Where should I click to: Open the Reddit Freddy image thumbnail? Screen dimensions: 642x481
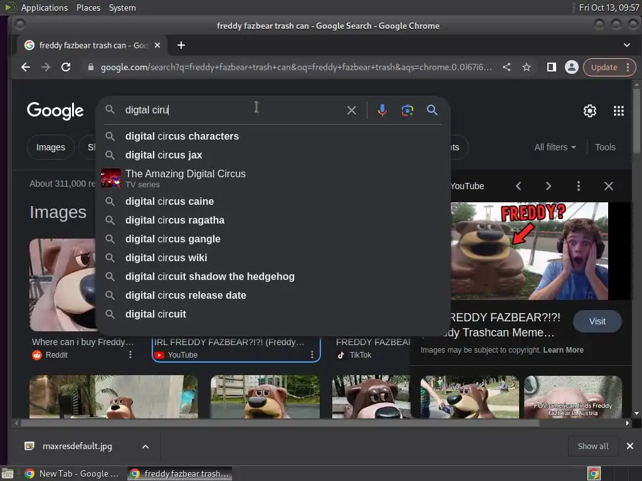point(62,285)
